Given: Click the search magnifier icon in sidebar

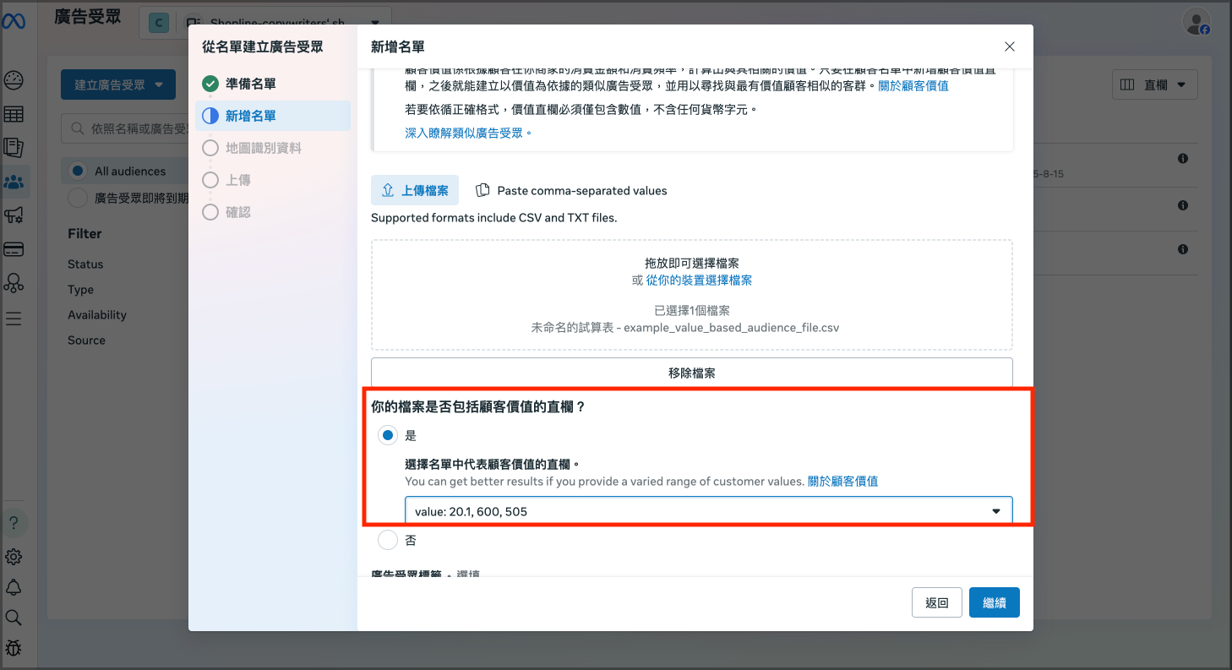Looking at the screenshot, I should pos(14,618).
